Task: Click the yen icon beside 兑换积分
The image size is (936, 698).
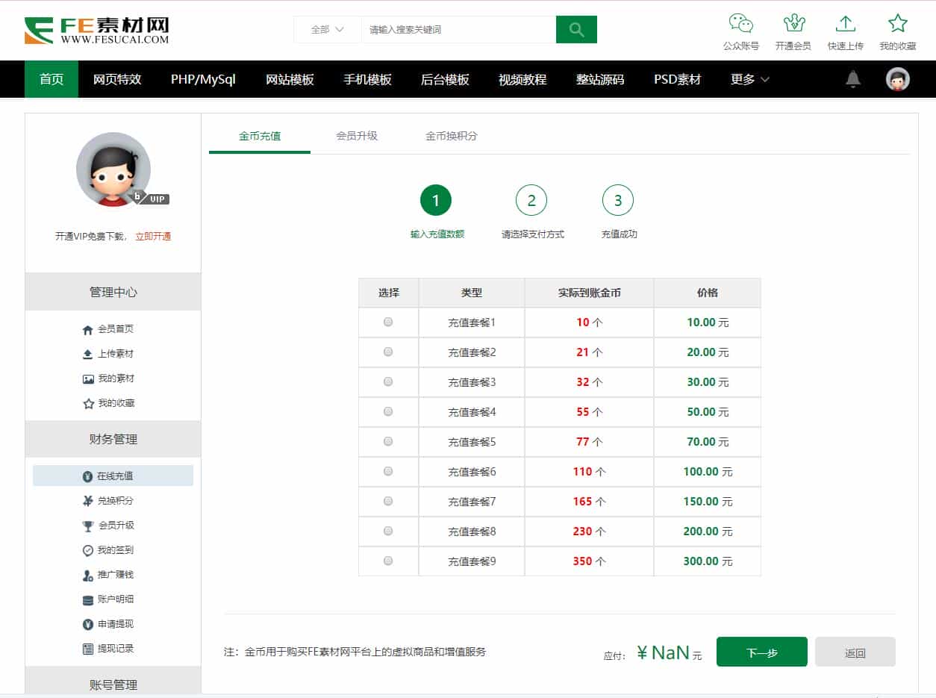Action: pyautogui.click(x=88, y=500)
